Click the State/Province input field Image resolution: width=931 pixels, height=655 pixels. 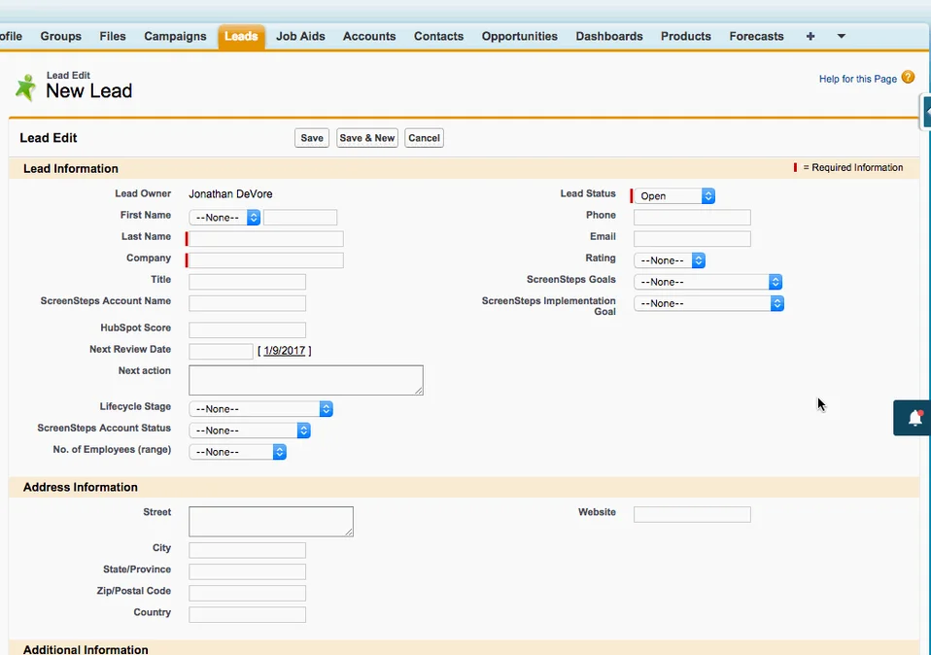(x=247, y=571)
